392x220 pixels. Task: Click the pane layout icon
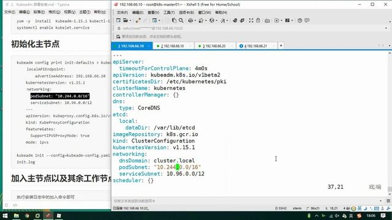pos(287,20)
